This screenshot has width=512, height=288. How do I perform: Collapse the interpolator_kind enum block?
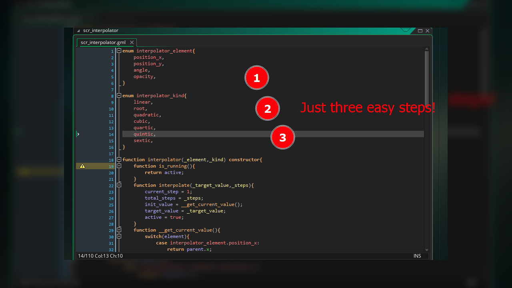coord(119,96)
